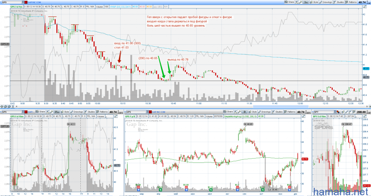
Task: Change the 15m timeframe button
Action: 56,112
